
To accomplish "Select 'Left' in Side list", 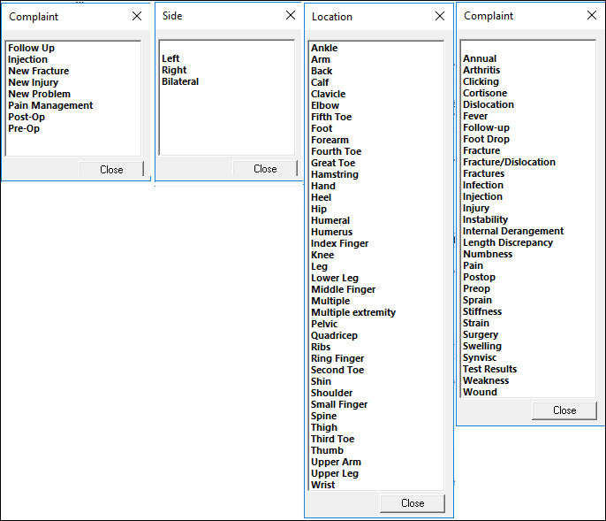I will 170,58.
